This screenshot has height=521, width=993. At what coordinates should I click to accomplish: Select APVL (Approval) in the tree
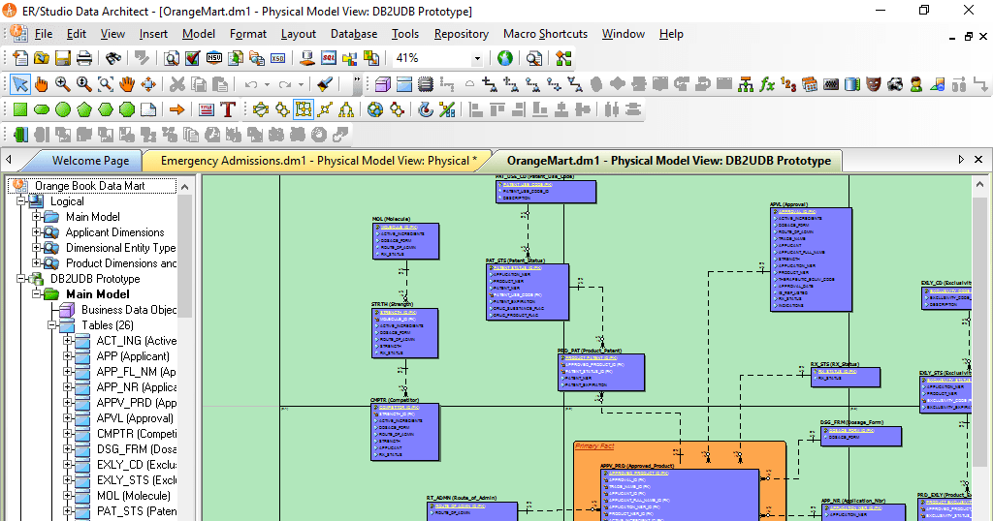coord(135,418)
